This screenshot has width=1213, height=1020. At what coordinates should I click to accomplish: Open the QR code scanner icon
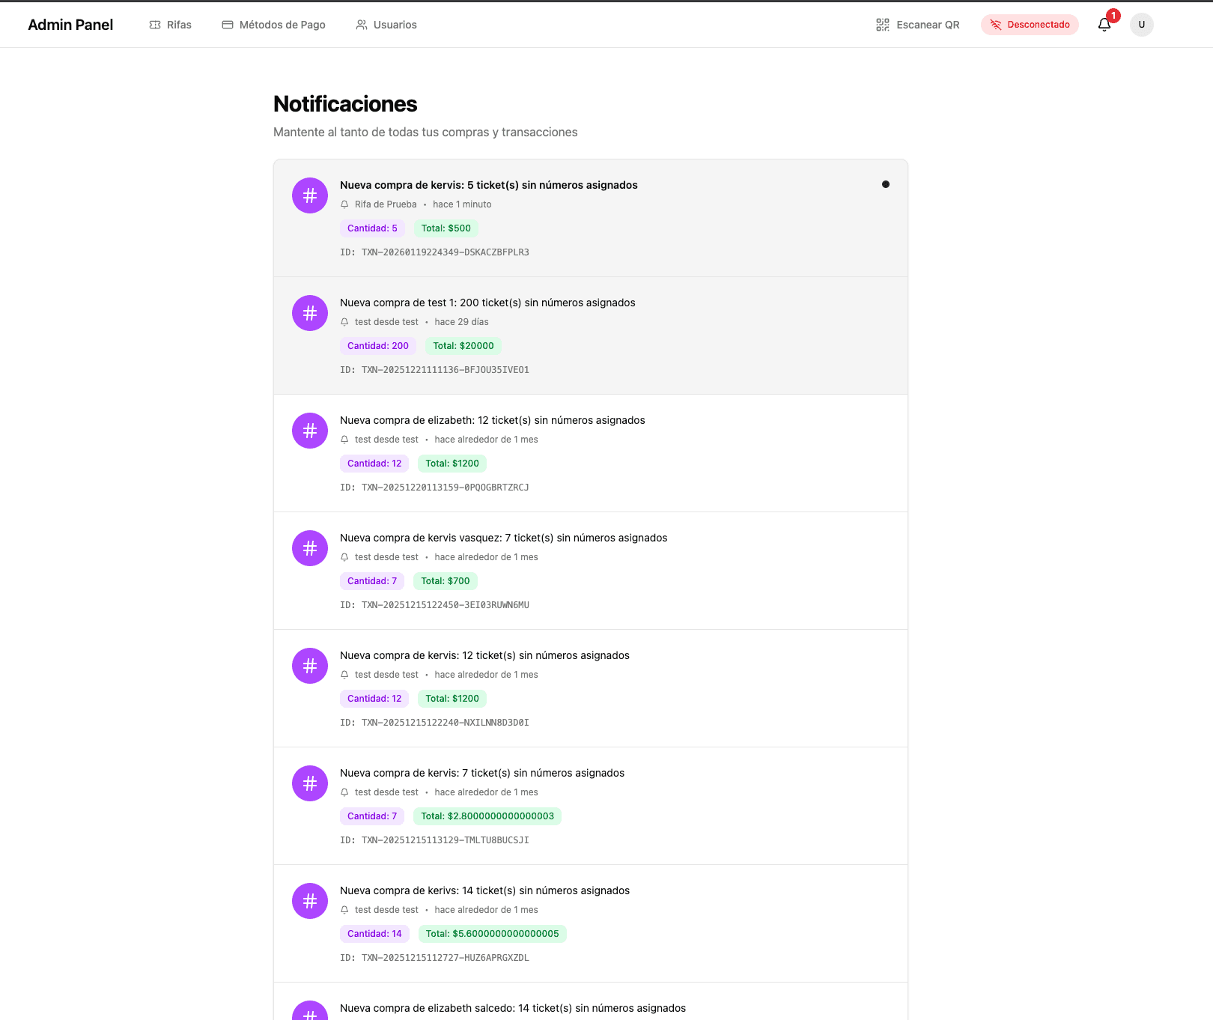882,24
